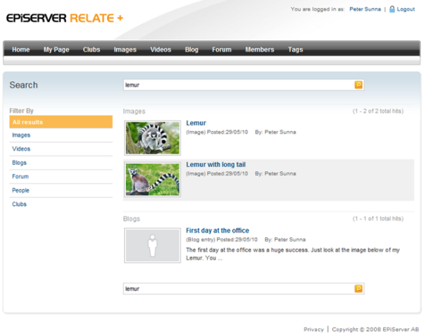Image resolution: width=425 pixels, height=336 pixels.
Task: Open the First day at the office post
Action: 217,231
